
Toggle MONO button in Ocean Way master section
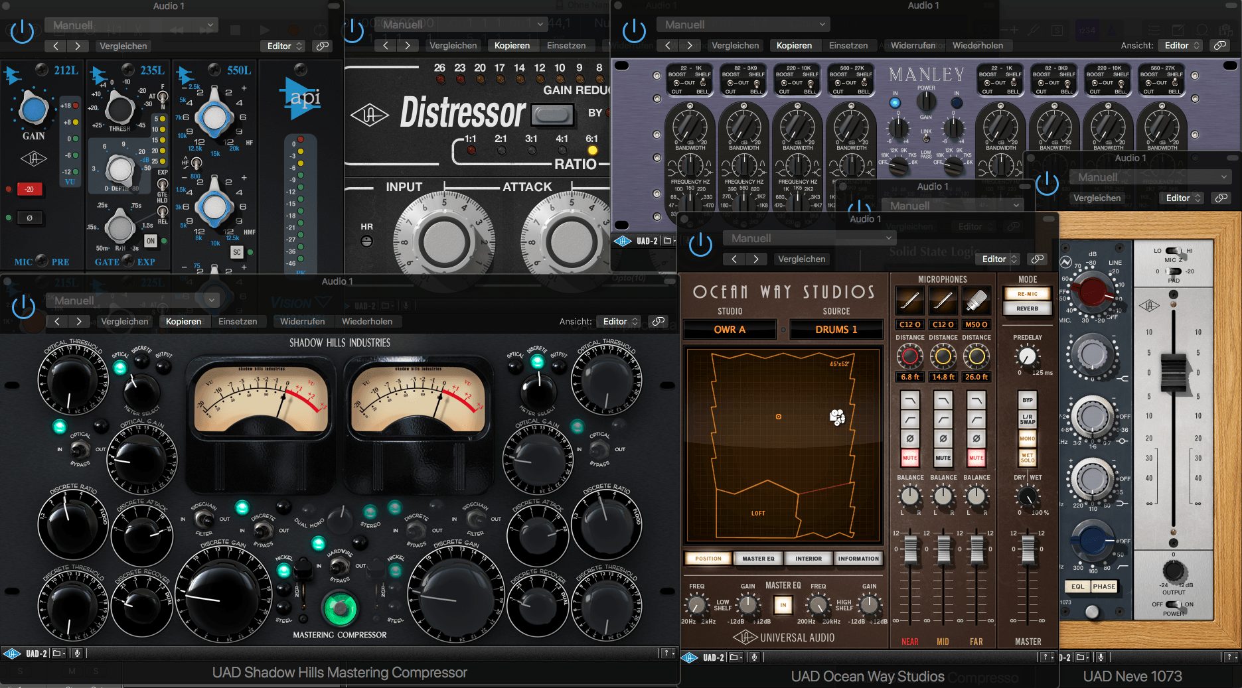tap(1027, 439)
